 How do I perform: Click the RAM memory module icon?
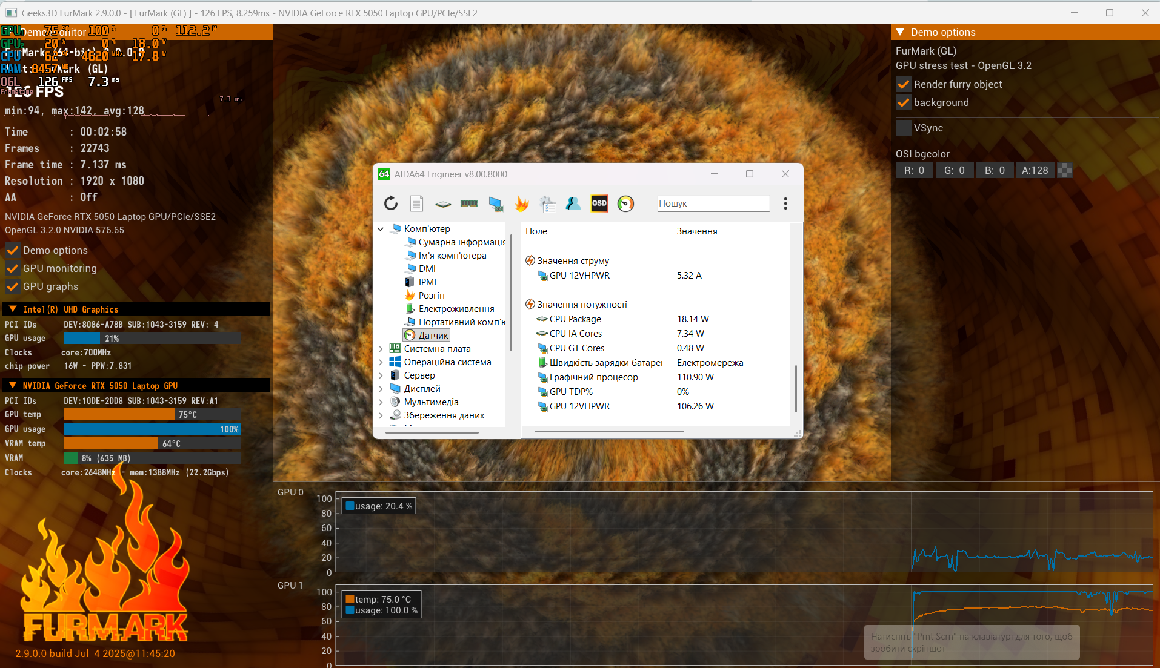coord(469,203)
